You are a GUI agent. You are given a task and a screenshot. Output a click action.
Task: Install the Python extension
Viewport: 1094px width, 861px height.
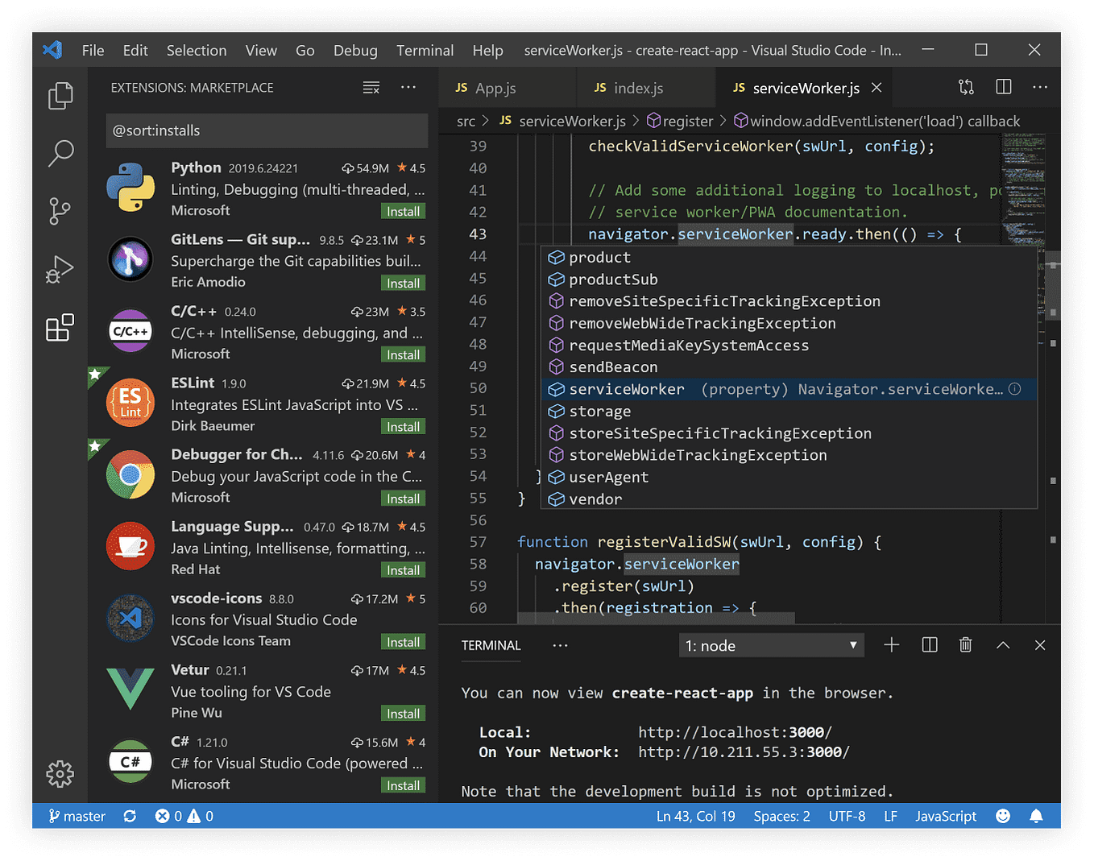pyautogui.click(x=403, y=212)
